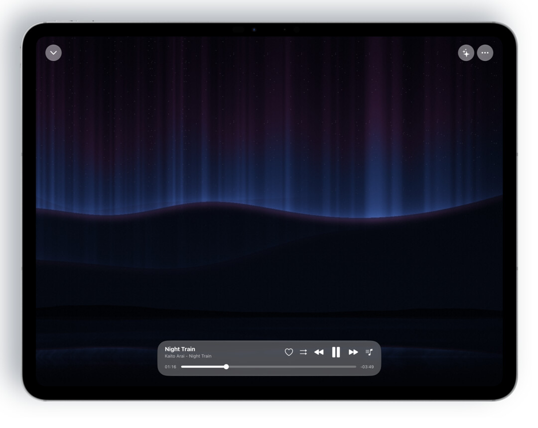This screenshot has height=428, width=538.
Task: Toggle the -03:49 remaining time display
Action: coord(367,367)
